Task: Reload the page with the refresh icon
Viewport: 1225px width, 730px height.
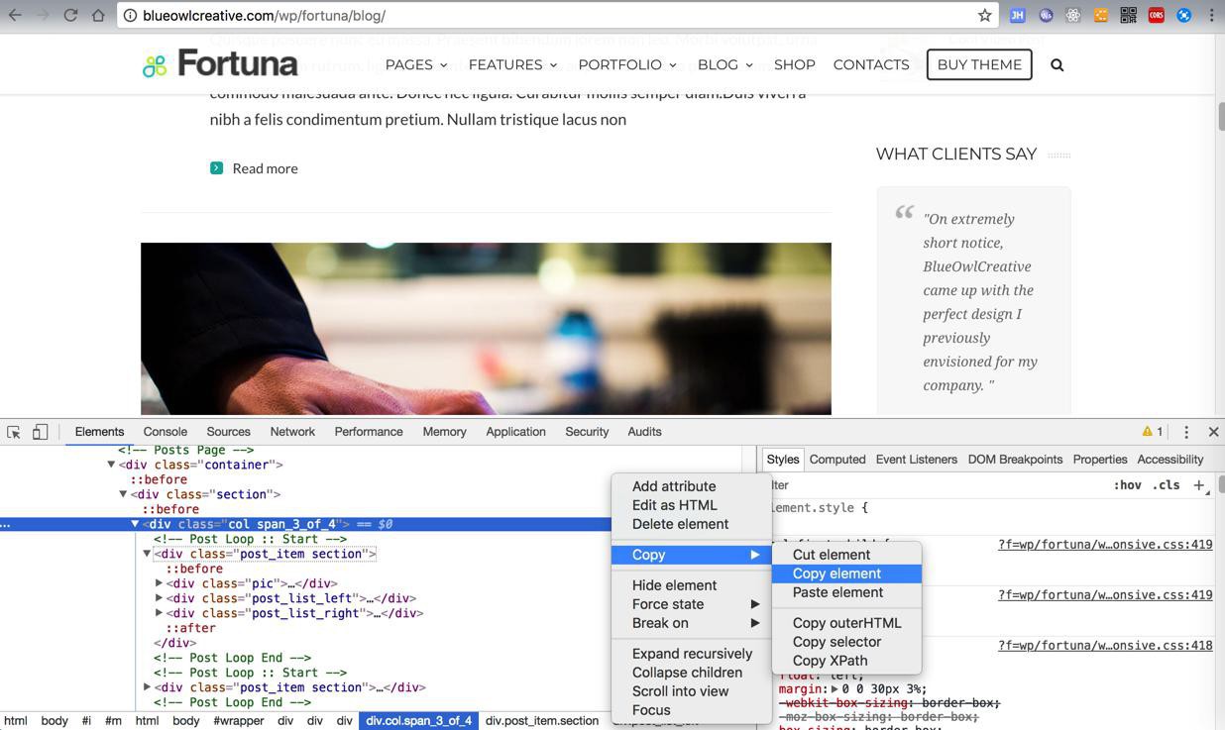Action: pyautogui.click(x=70, y=15)
